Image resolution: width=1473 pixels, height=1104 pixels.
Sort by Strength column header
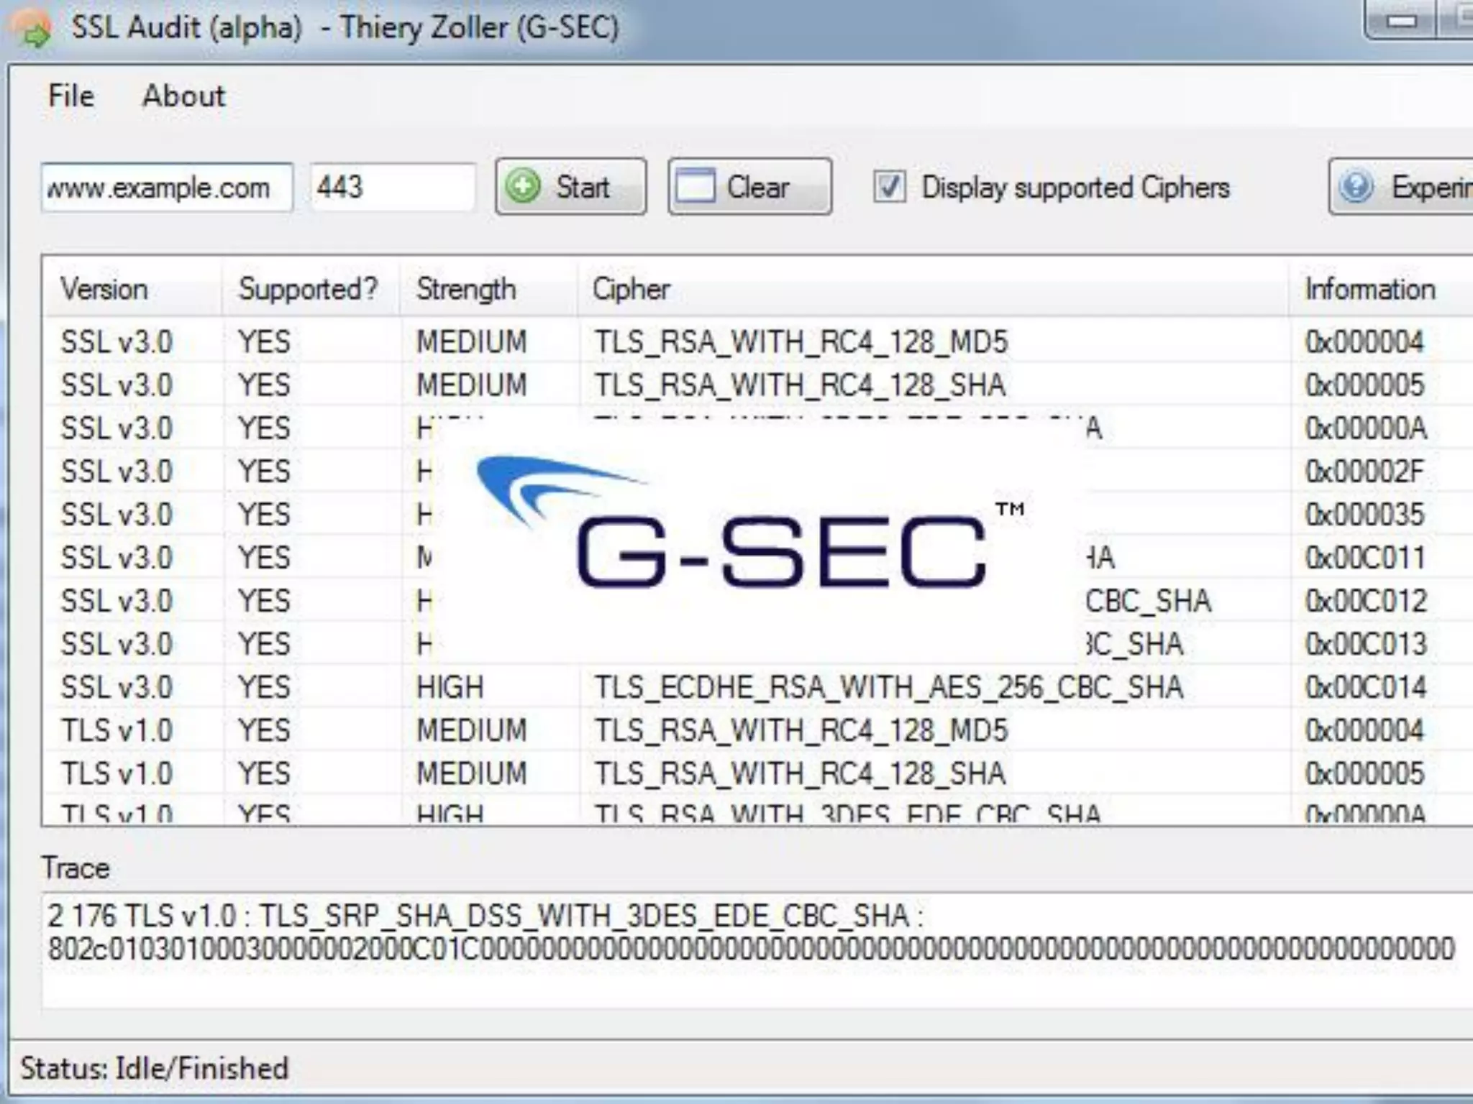click(x=466, y=289)
